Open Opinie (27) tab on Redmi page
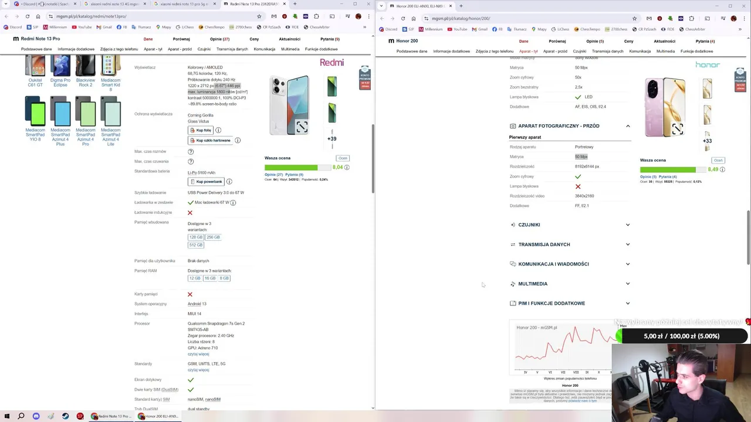Viewport: 751px width, 422px height. pyautogui.click(x=219, y=39)
